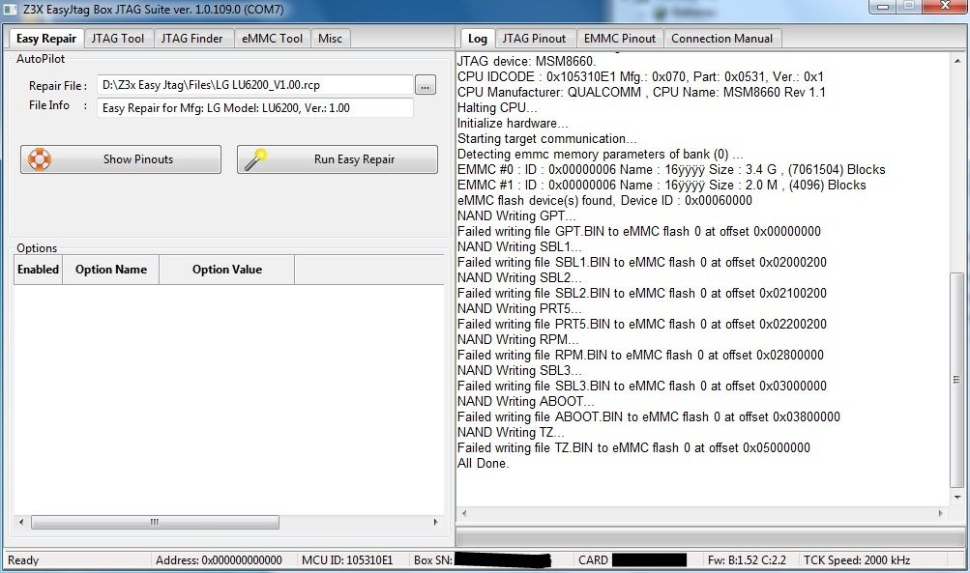Click the lifebuoy icon on Show Pinouts
The width and height of the screenshot is (970, 573).
coord(39,158)
